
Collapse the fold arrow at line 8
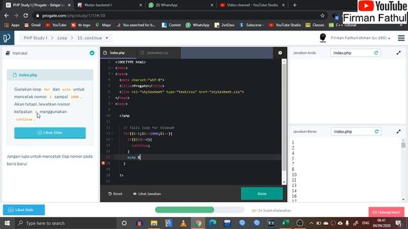[112, 104]
